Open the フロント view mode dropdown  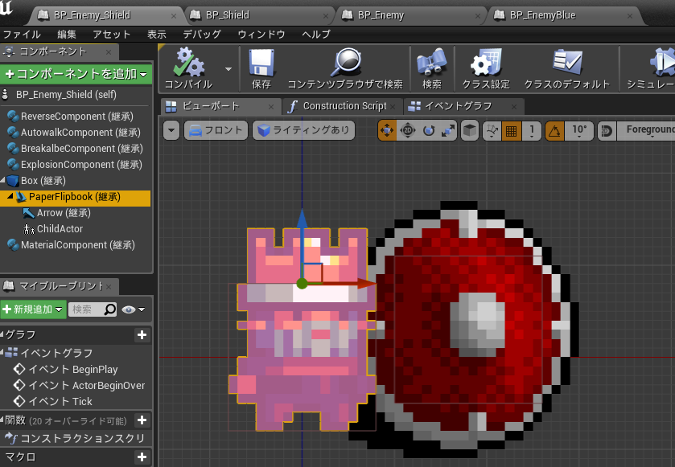[216, 130]
